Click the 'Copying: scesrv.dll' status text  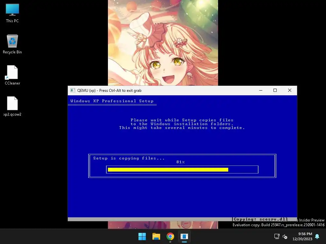tap(261, 219)
